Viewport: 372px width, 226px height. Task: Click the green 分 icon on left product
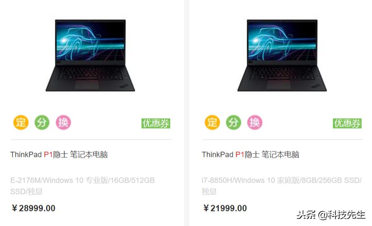point(42,122)
